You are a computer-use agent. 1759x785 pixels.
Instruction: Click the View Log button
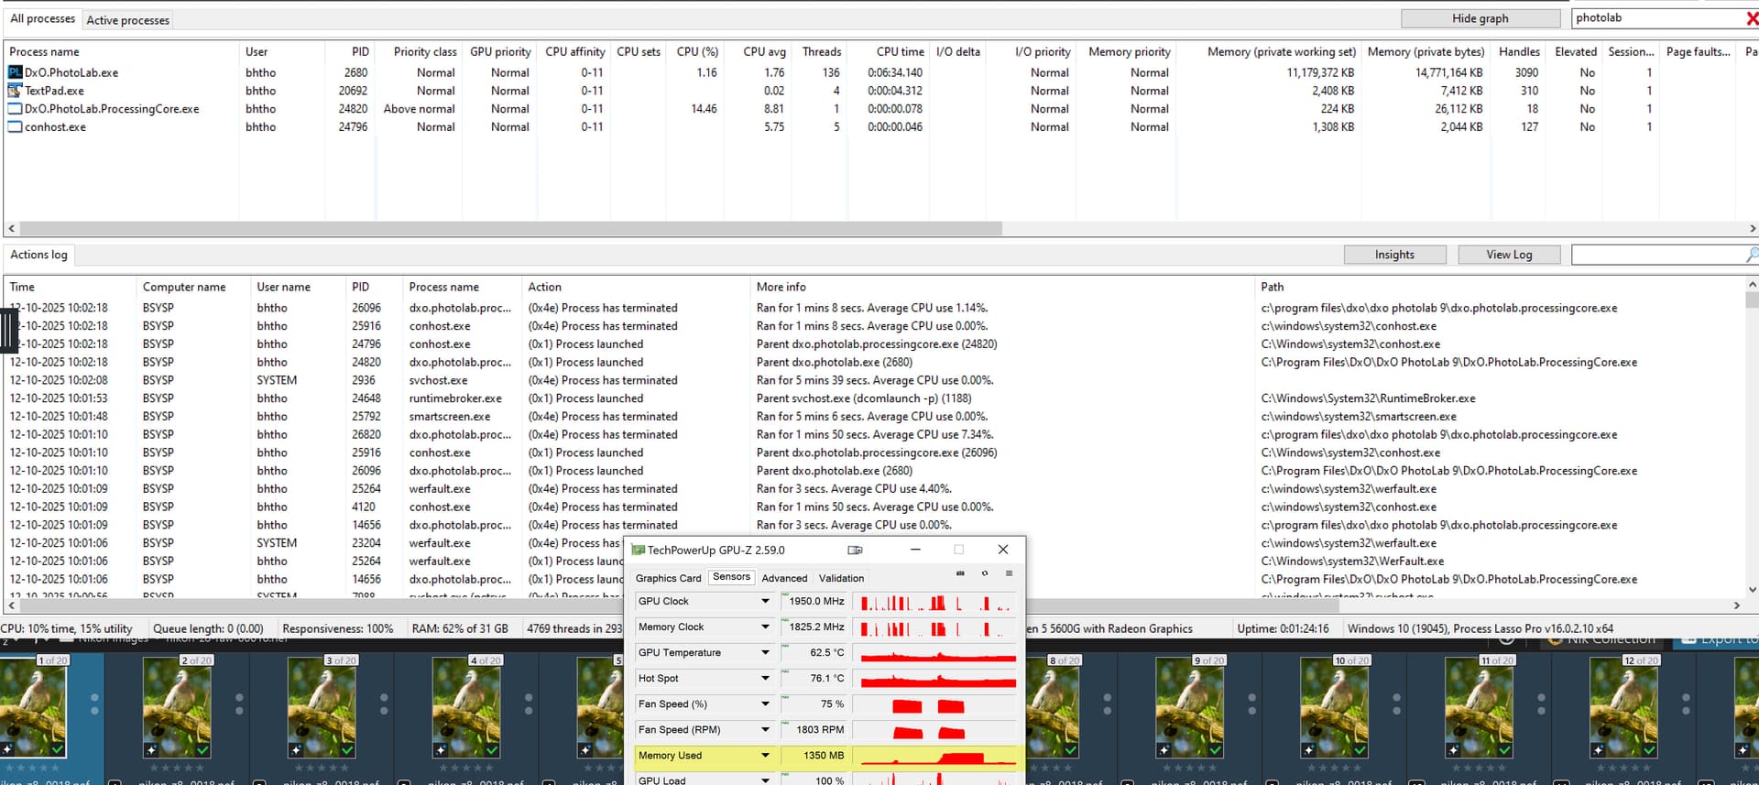pos(1509,255)
